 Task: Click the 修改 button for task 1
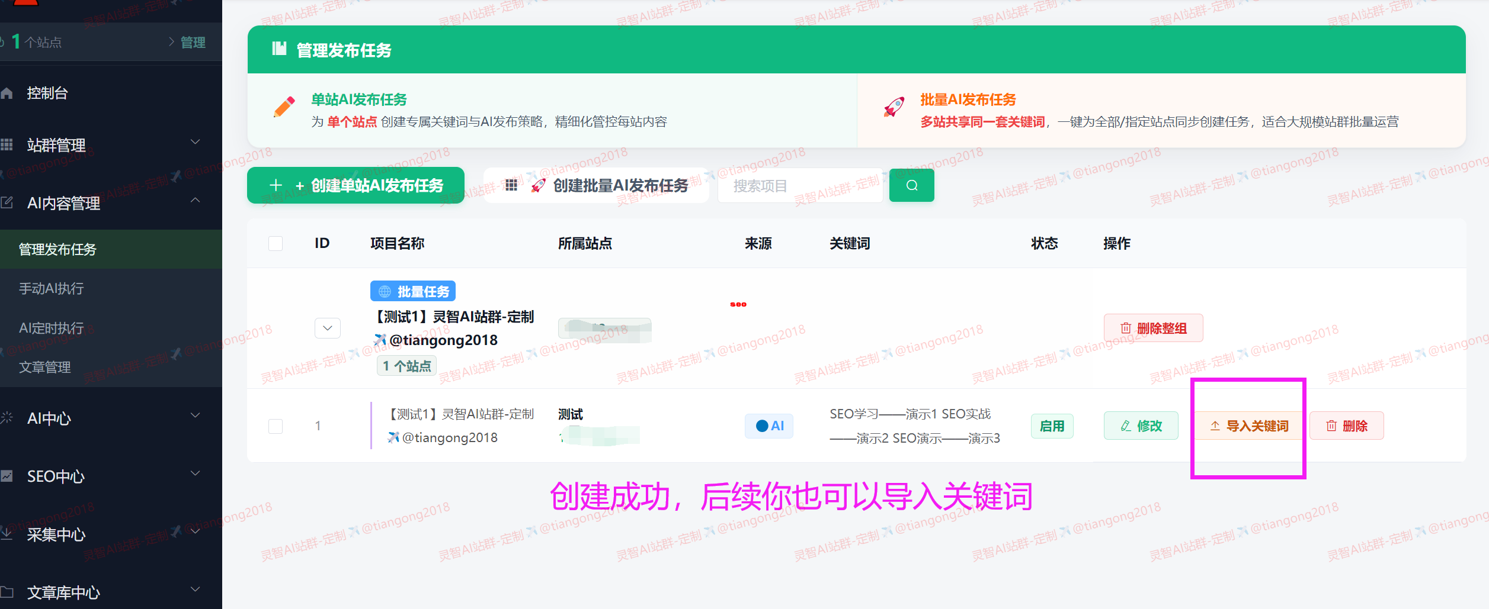[x=1141, y=426]
